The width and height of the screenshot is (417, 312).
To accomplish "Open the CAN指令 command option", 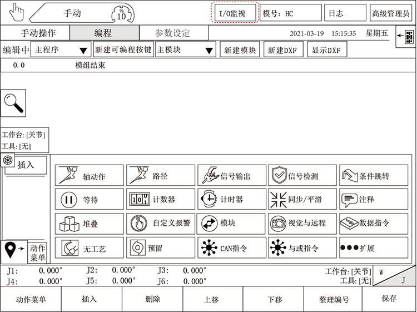I will 231,247.
